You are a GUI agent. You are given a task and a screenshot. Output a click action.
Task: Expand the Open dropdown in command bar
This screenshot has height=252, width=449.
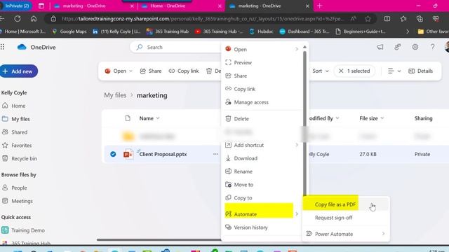[x=131, y=71]
